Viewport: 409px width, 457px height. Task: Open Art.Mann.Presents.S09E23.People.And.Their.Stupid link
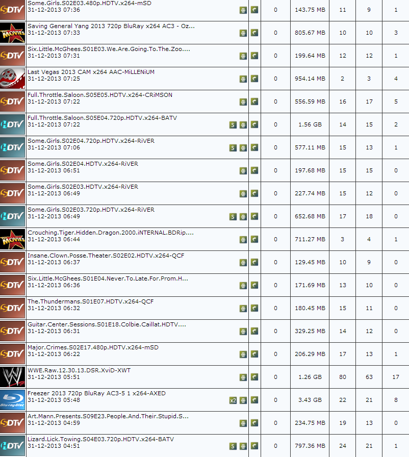pos(108,416)
